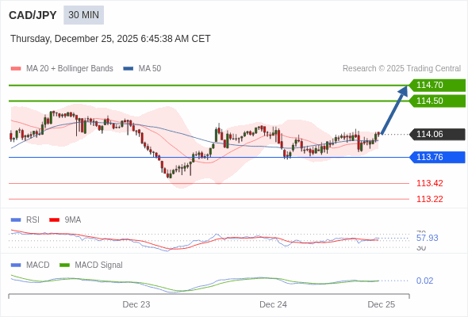
Task: Click the MA 50 label text
Action: click(150, 69)
